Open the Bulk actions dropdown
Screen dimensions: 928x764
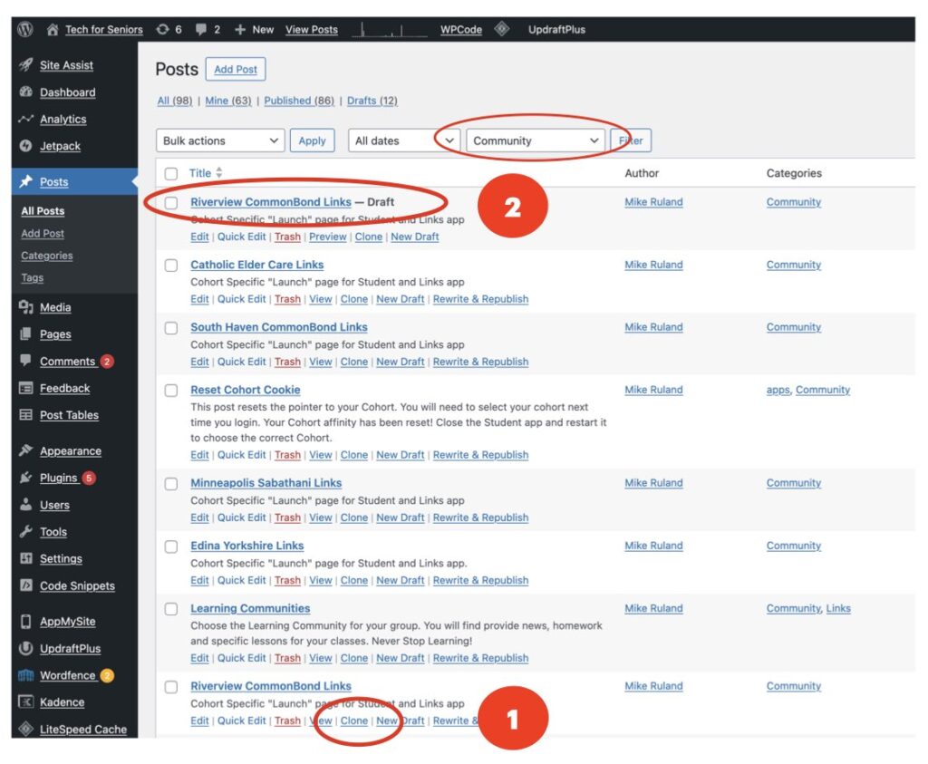coord(221,140)
